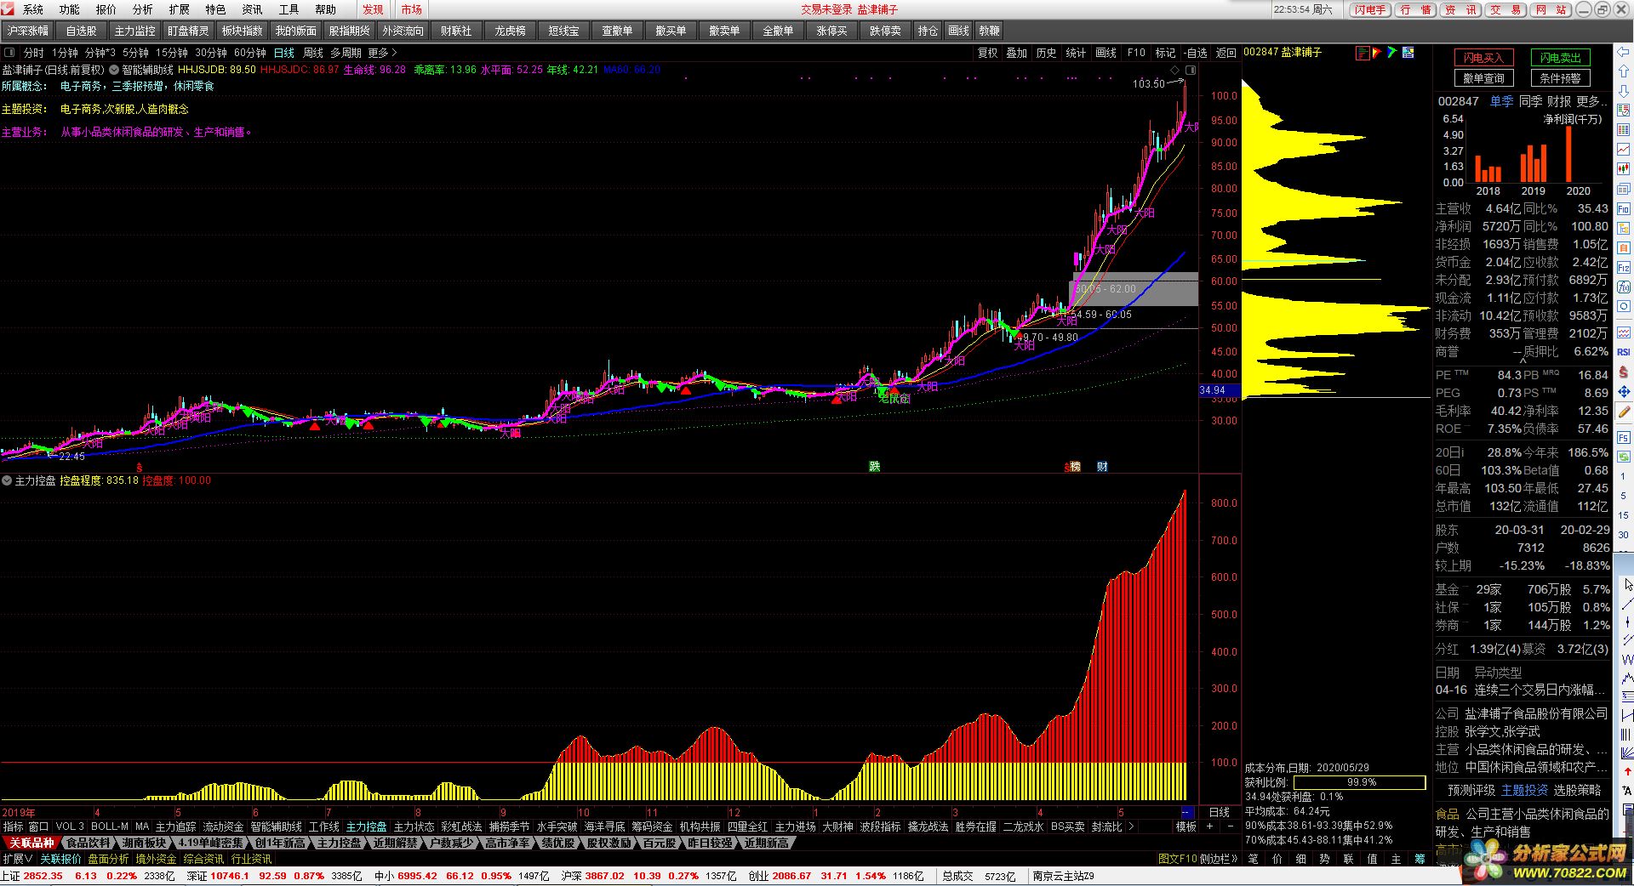Open 主题投资 link in info panel
Screen dimensions: 1634x886
coord(1524,790)
